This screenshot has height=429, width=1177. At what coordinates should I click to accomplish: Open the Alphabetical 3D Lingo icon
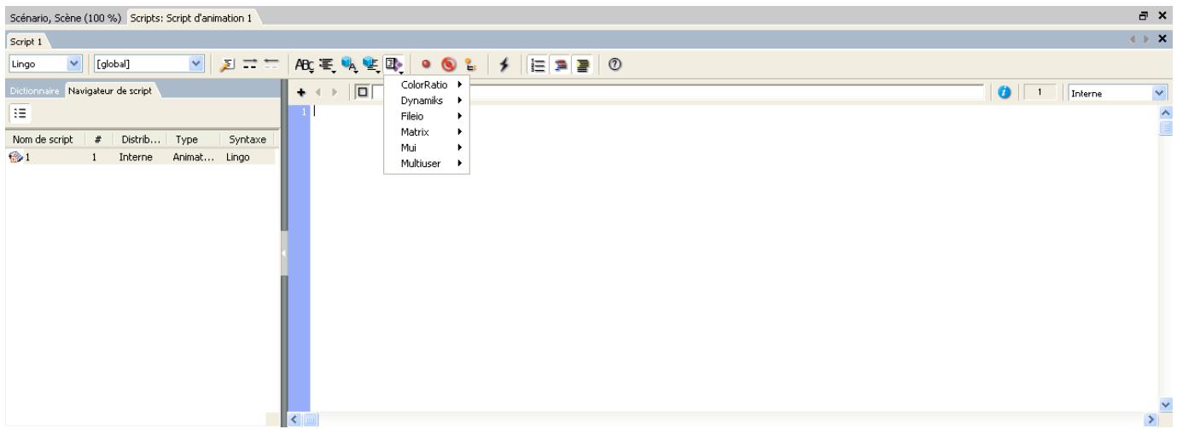[x=350, y=64]
